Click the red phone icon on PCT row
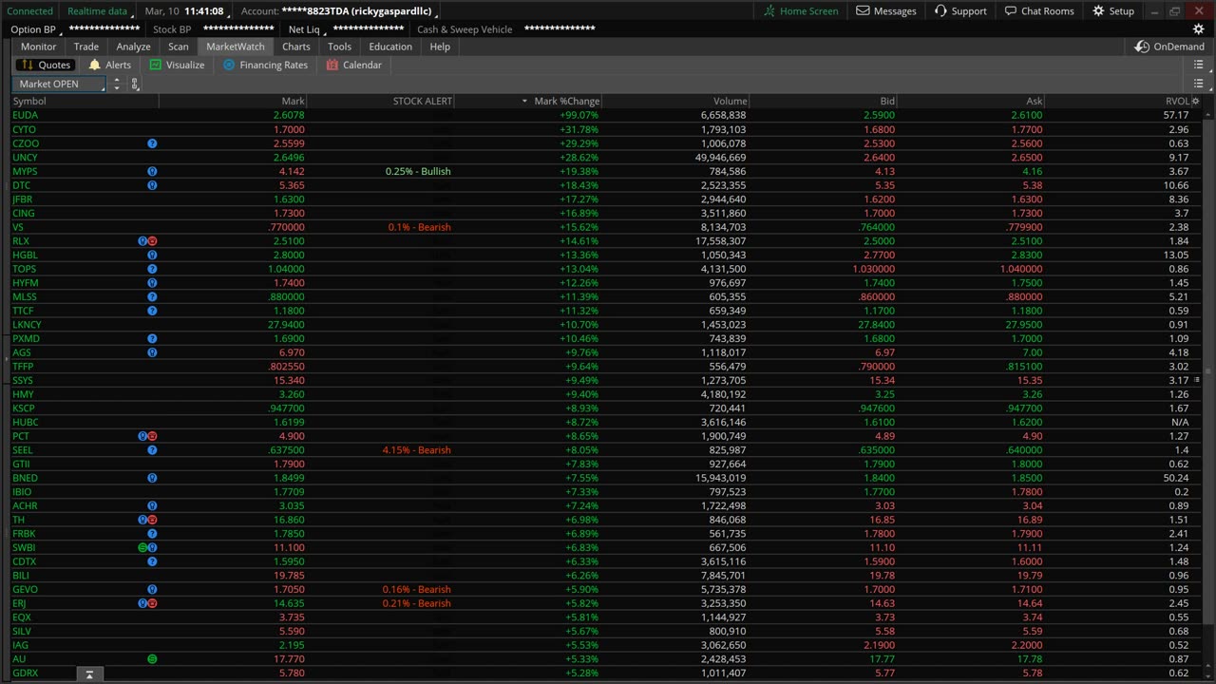 (152, 436)
